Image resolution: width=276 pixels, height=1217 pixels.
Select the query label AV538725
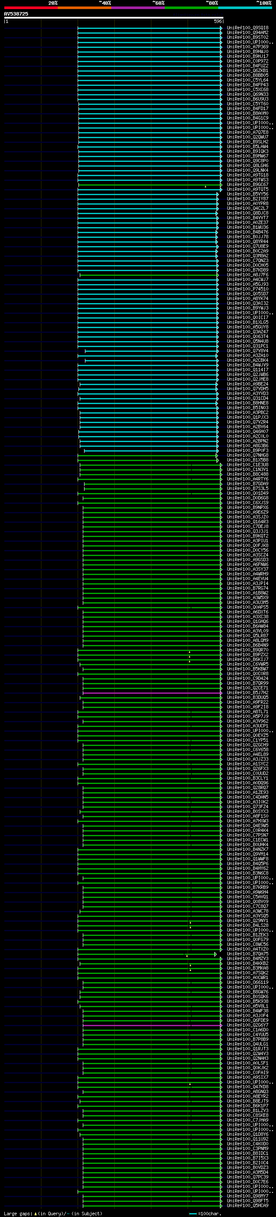(16, 14)
